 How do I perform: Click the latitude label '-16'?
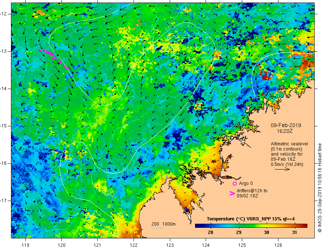pos(4,163)
